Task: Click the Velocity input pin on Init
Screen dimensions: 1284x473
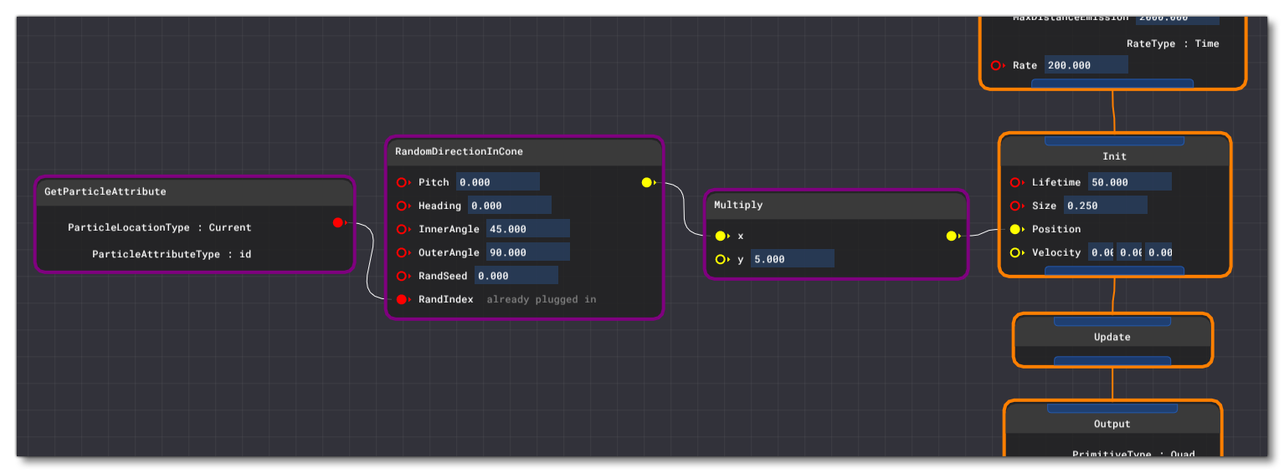Action: coord(1015,252)
